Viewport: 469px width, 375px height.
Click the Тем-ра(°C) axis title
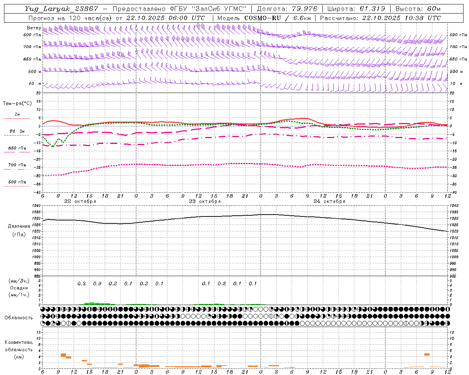pyautogui.click(x=17, y=104)
